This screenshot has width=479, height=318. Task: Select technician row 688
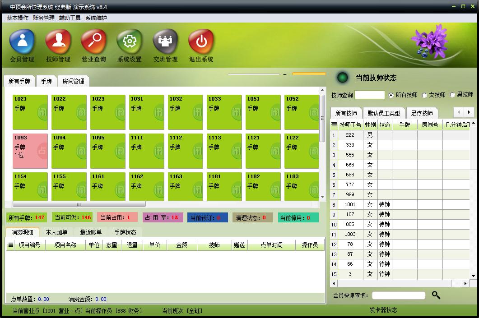pyautogui.click(x=400, y=175)
